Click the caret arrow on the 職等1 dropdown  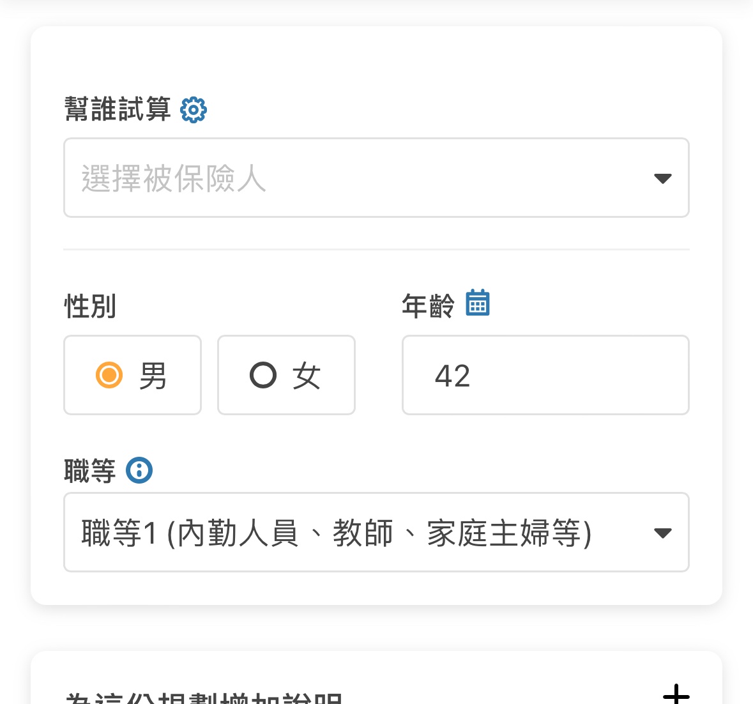click(x=663, y=533)
